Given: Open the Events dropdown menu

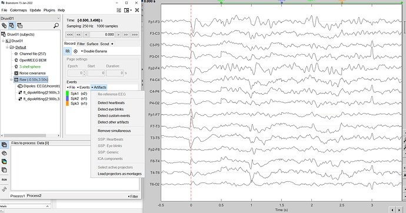Looking at the screenshot, I should click(x=84, y=88).
